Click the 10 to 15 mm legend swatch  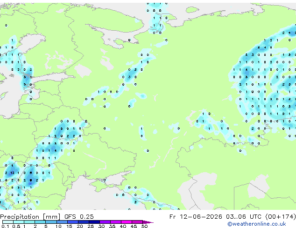click(x=62, y=222)
